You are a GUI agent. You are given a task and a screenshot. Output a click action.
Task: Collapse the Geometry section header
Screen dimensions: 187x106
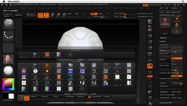(x=164, y=45)
